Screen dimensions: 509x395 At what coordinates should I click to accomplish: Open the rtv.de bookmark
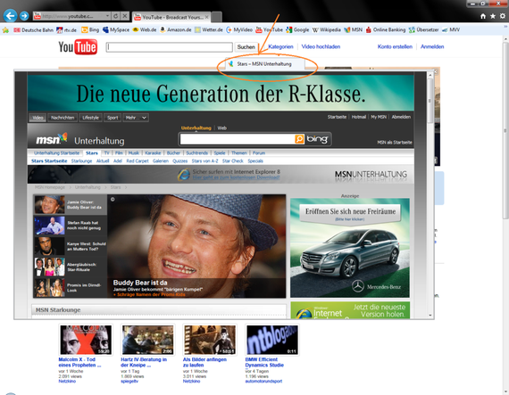click(67, 30)
